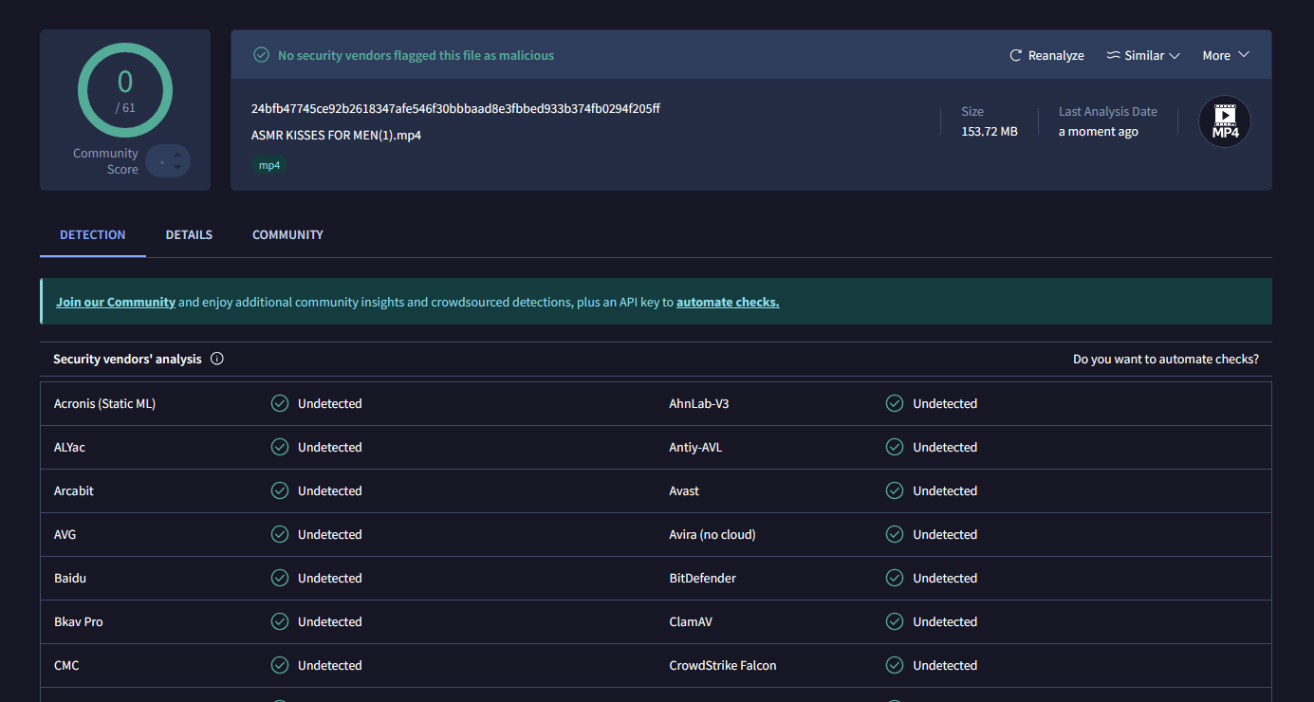Click the ALYac vendor name
The width and height of the screenshot is (1314, 702).
click(69, 447)
